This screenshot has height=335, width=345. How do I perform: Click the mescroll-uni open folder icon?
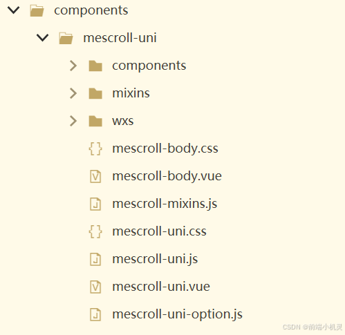click(66, 38)
